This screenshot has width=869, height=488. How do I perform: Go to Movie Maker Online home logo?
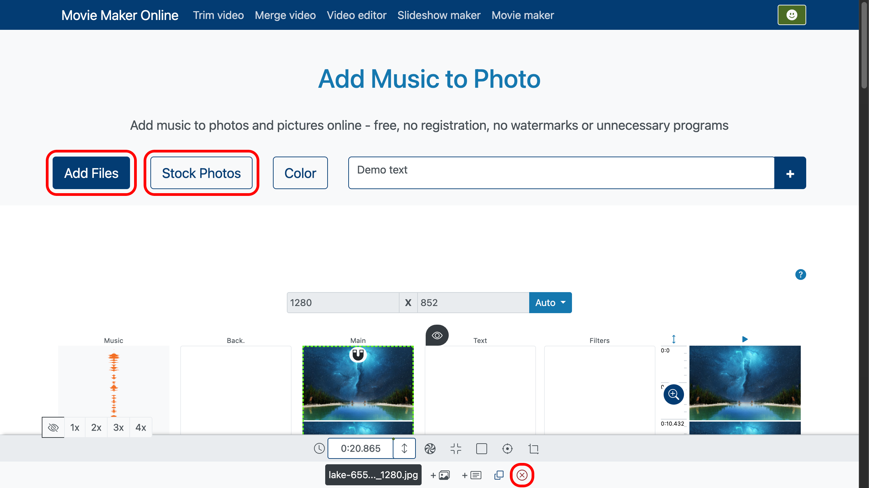point(120,15)
